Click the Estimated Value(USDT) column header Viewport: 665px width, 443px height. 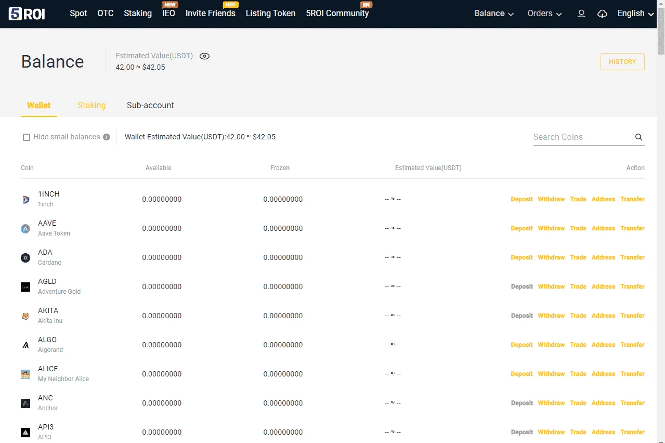click(x=428, y=168)
